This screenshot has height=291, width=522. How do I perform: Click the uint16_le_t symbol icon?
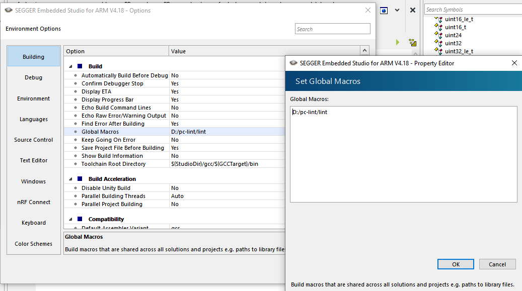(x=438, y=19)
